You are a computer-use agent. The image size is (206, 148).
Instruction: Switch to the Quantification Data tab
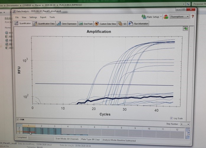pyautogui.click(x=44, y=24)
